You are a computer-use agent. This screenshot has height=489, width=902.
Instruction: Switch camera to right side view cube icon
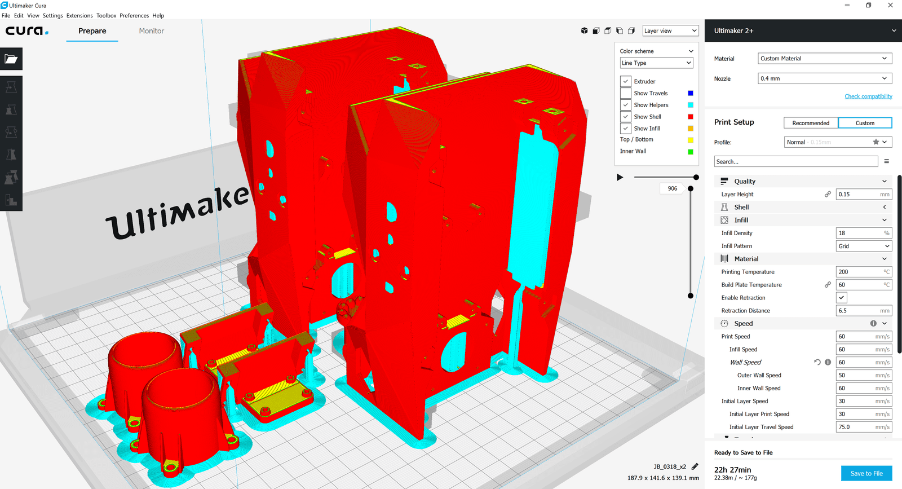click(x=631, y=31)
